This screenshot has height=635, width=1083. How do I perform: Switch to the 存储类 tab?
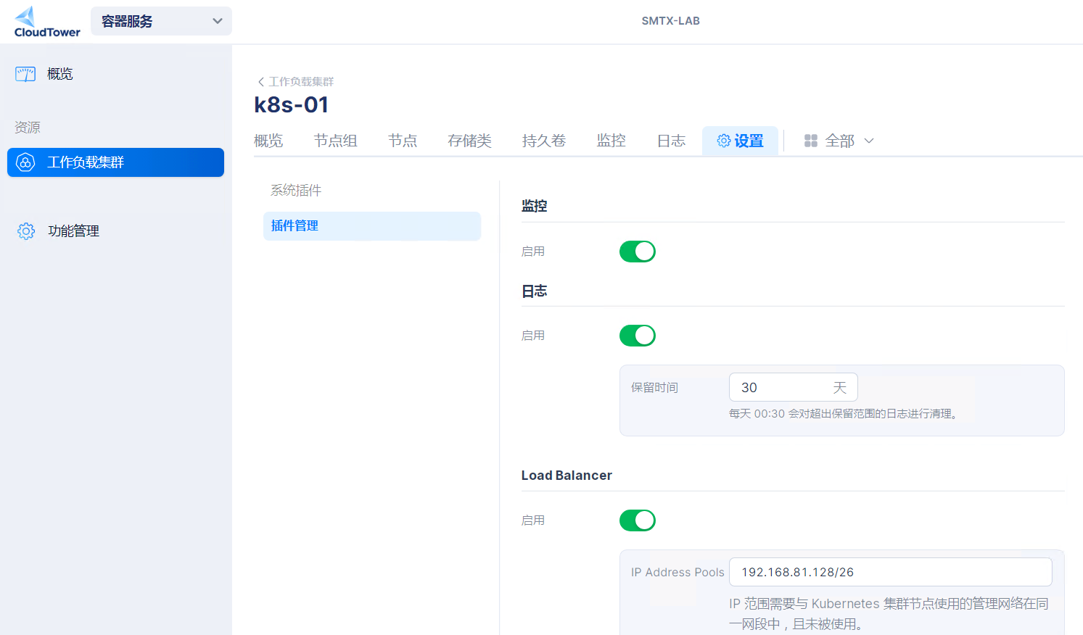pos(470,141)
